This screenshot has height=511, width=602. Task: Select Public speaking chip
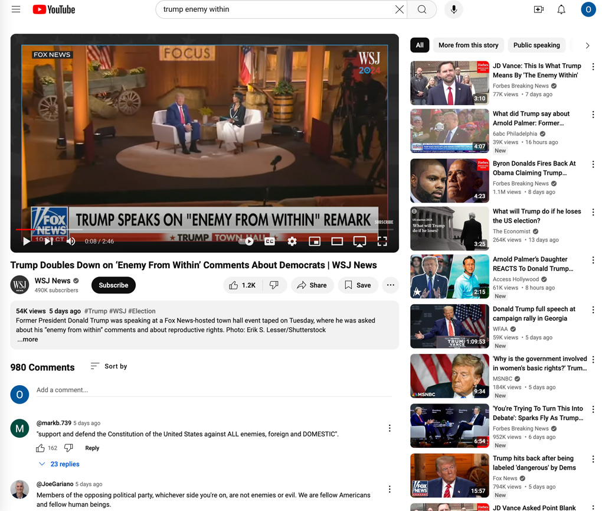[536, 45]
